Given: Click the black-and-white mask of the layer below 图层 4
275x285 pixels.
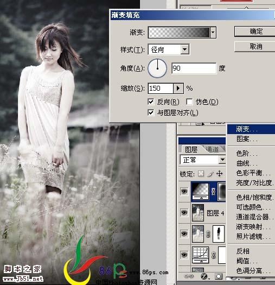Looking at the screenshot, I should tap(219, 234).
